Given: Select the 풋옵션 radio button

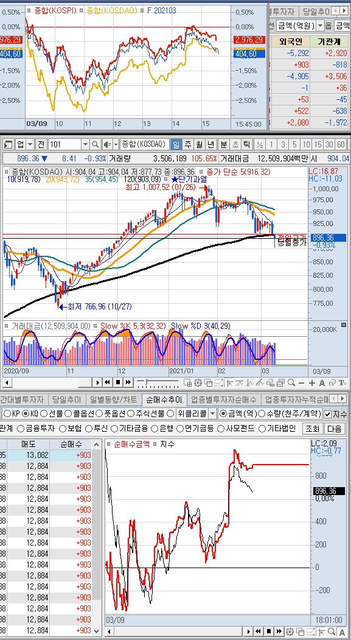Looking at the screenshot, I should pos(100,413).
